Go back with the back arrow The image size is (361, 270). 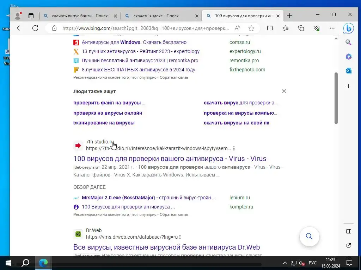click(x=20, y=28)
